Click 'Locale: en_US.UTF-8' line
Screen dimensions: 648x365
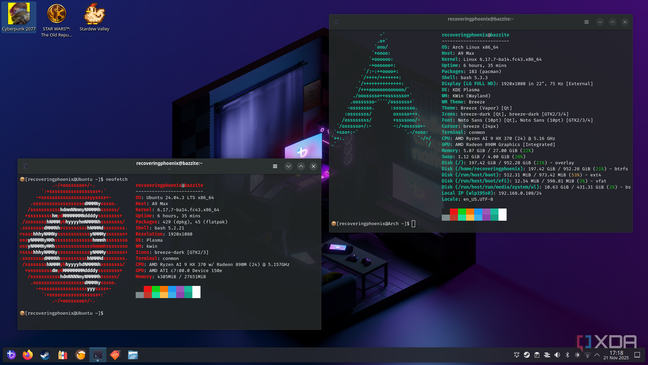click(467, 199)
